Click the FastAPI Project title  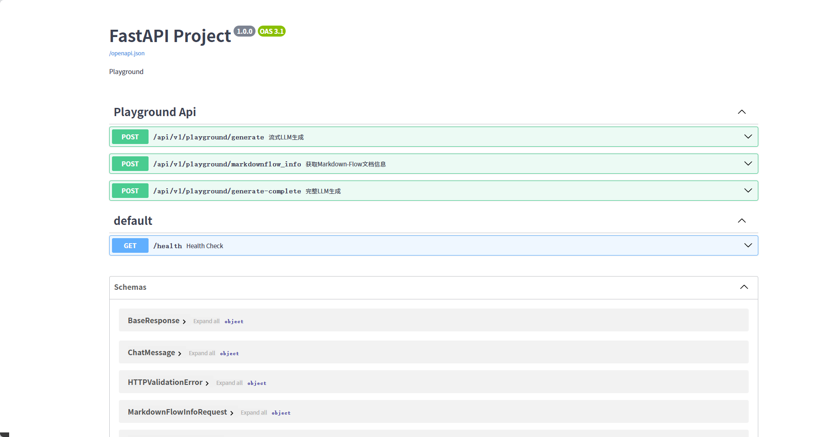170,36
